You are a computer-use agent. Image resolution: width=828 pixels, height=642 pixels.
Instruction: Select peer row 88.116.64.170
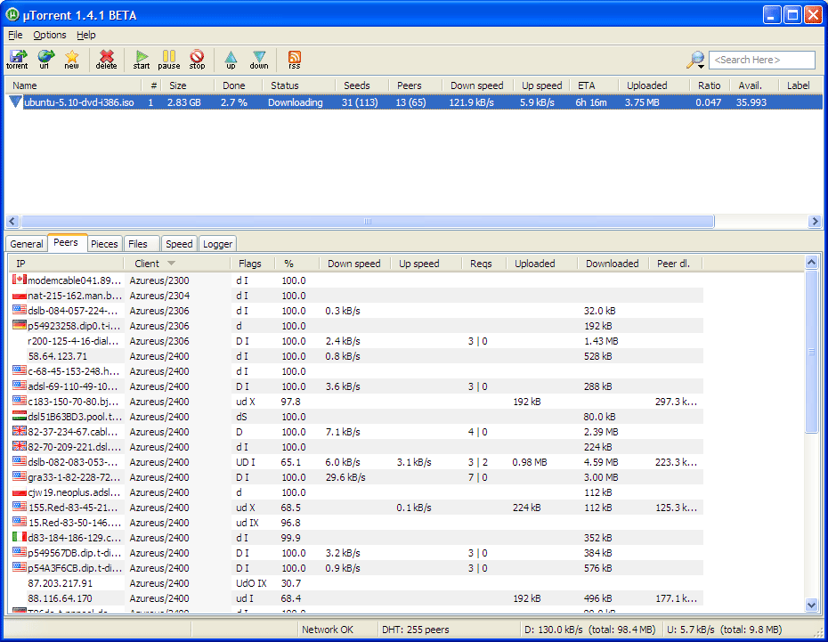point(356,598)
